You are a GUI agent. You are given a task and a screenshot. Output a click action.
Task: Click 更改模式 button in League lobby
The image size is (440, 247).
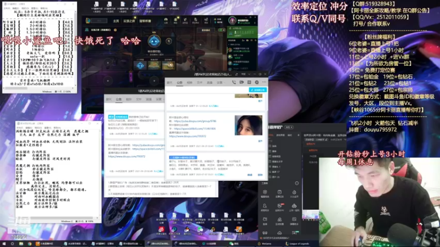[x=206, y=30]
